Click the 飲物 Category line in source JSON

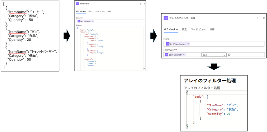[x=24, y=16]
